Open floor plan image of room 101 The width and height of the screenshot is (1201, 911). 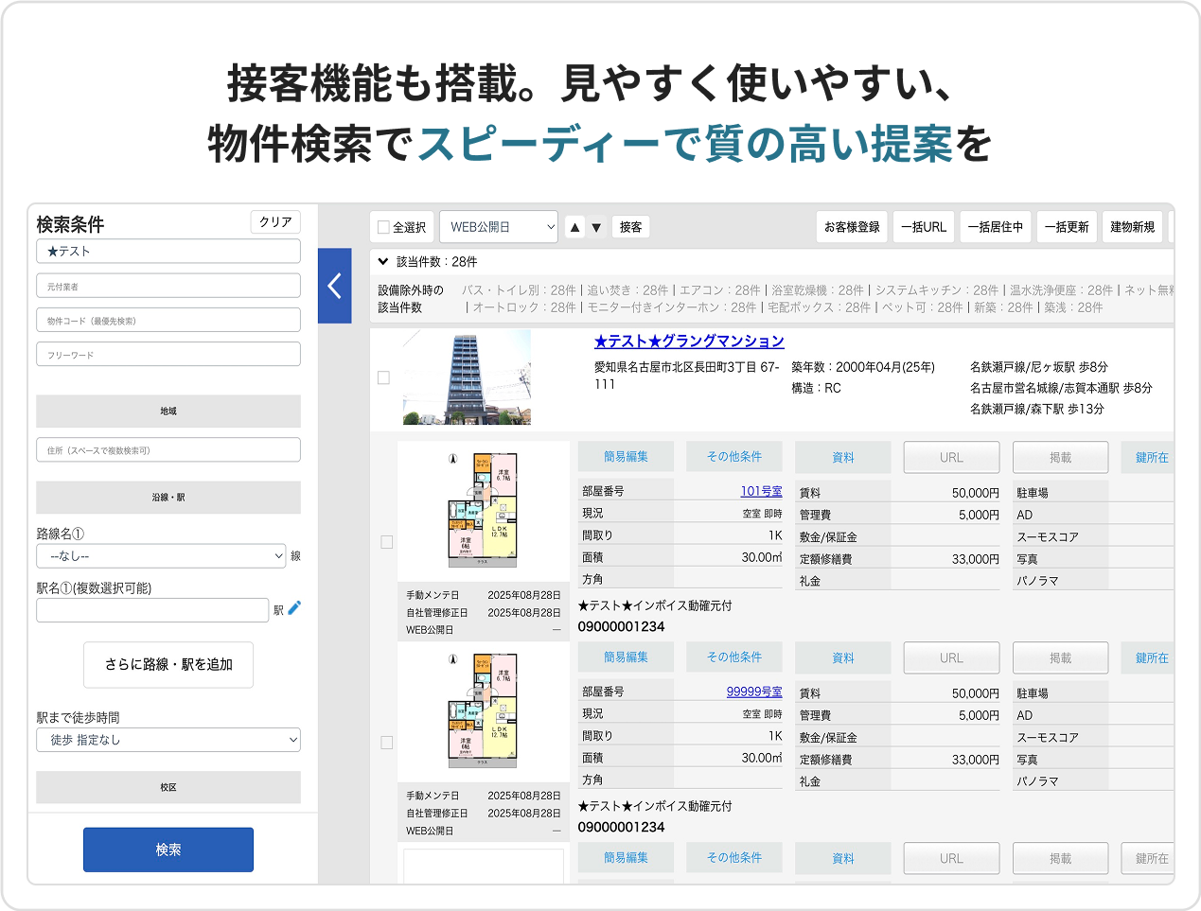pos(483,511)
